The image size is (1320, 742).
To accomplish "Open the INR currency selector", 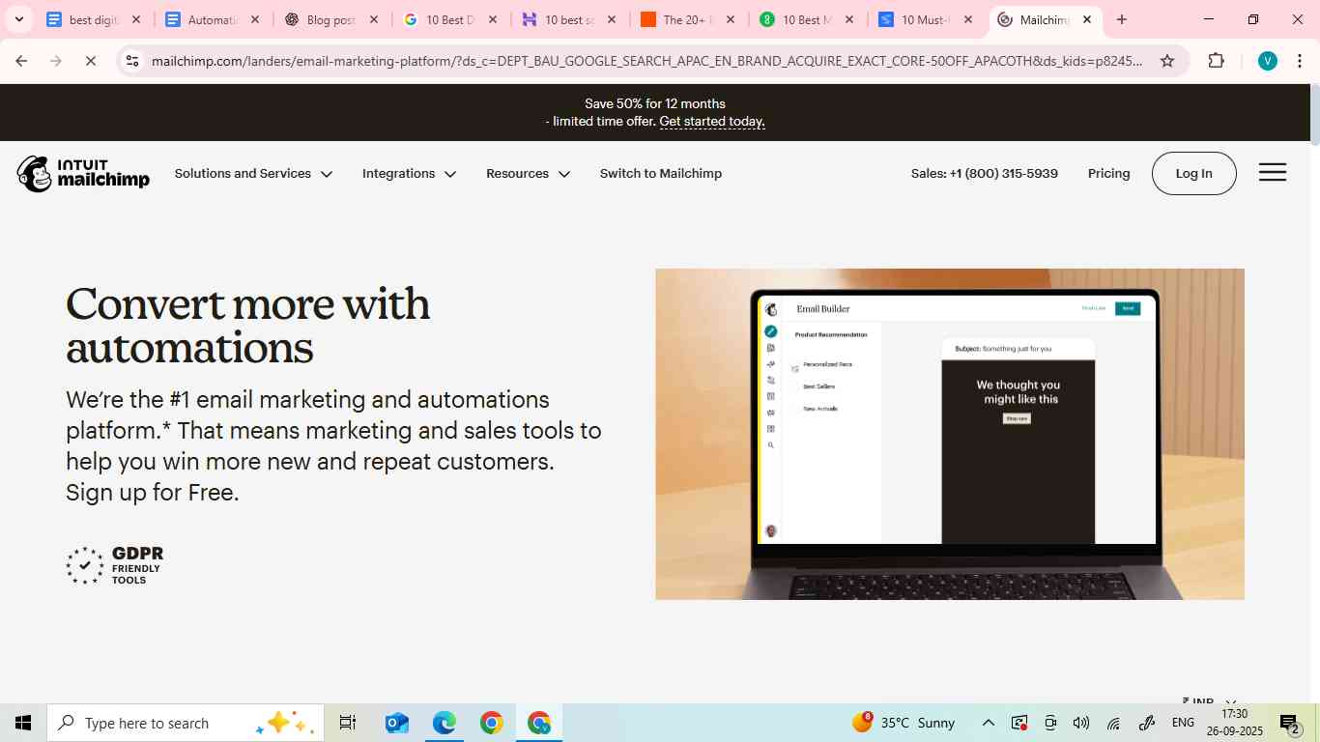I will [x=1206, y=701].
